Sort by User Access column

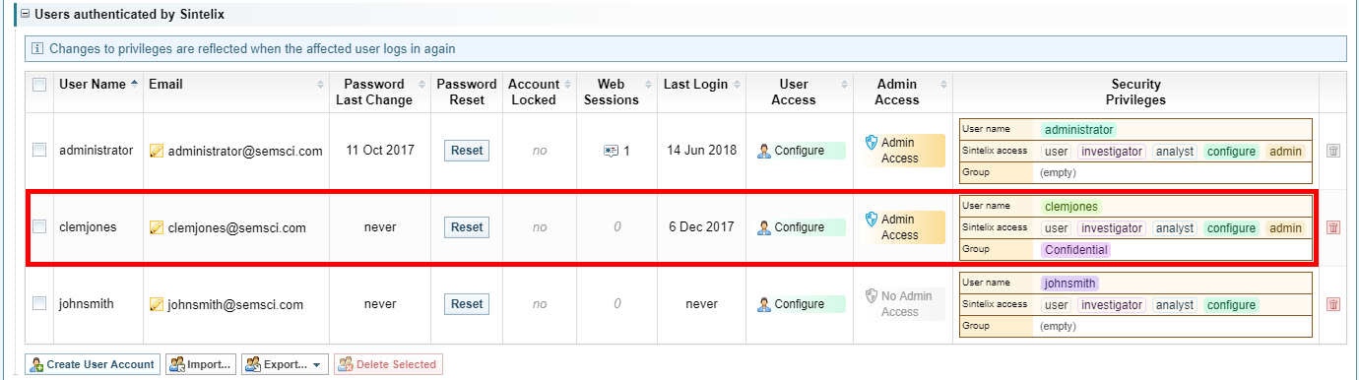pyautogui.click(x=799, y=92)
